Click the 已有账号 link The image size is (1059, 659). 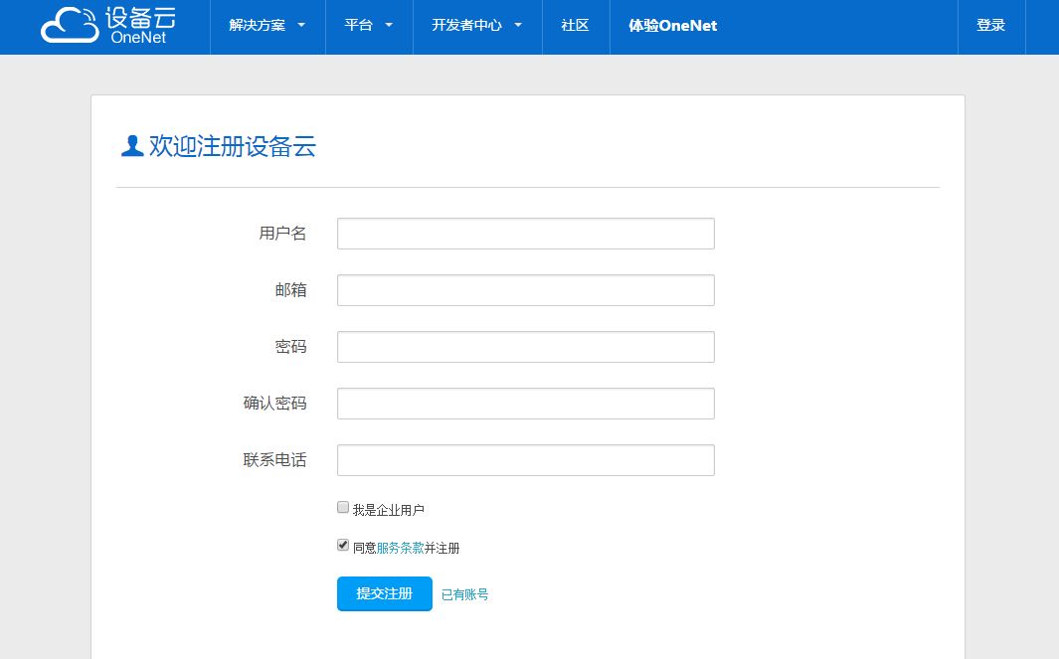coord(464,593)
